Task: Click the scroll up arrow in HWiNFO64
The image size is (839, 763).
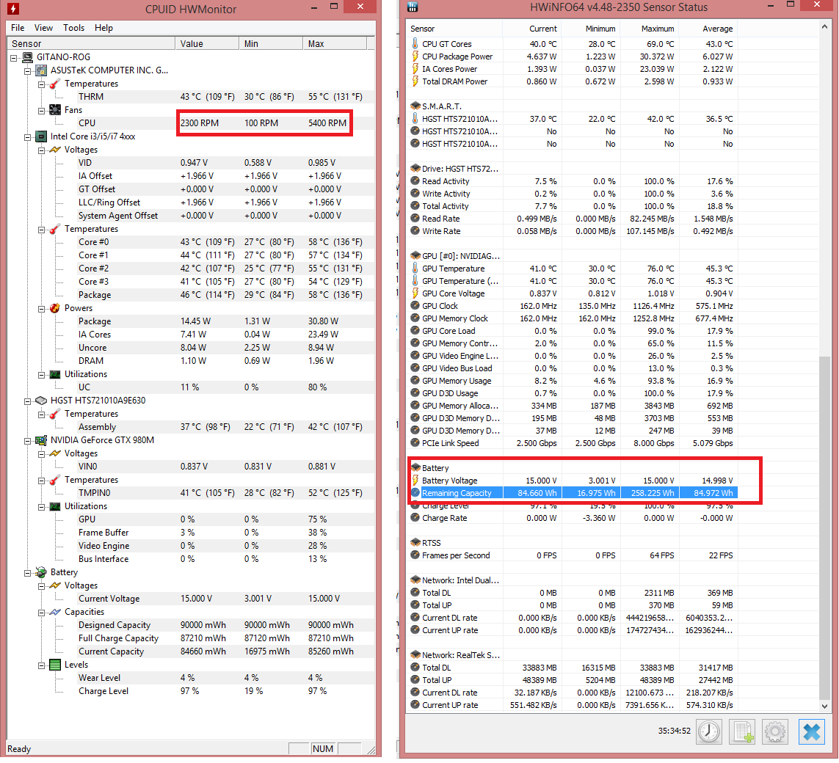Action: pos(824,26)
